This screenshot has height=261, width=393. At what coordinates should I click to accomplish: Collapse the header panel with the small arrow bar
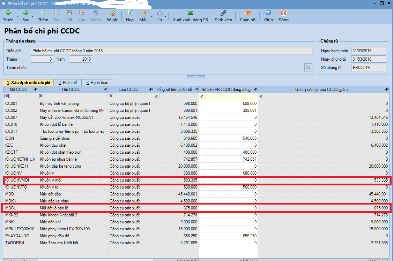(196, 77)
